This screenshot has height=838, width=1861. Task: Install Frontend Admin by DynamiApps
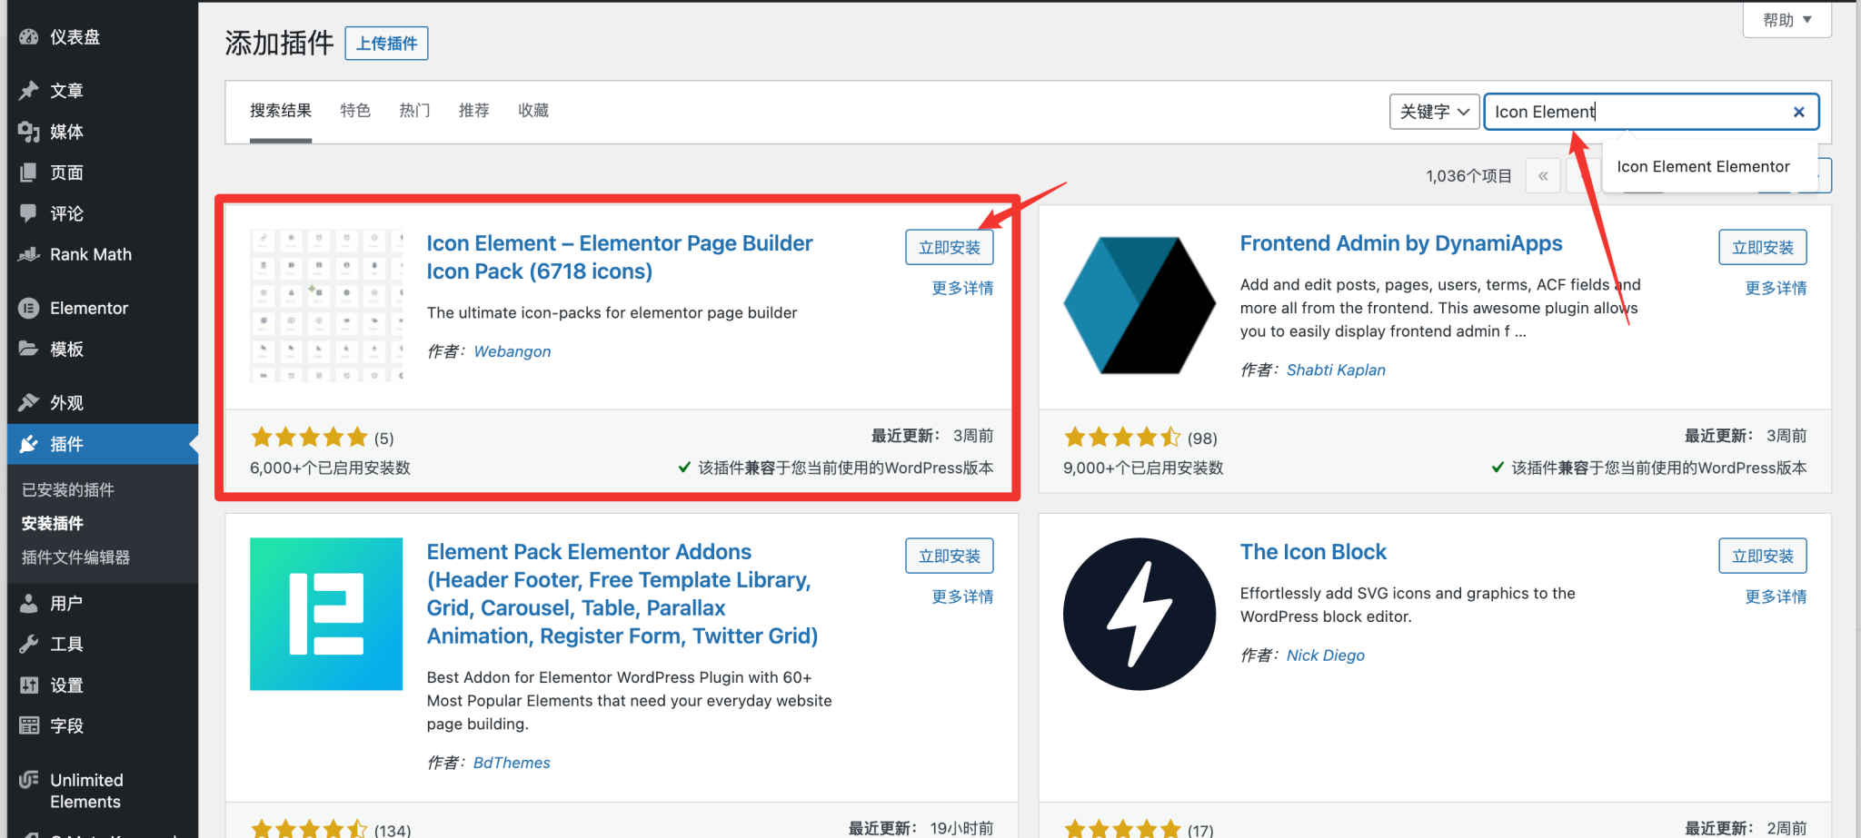(1763, 247)
